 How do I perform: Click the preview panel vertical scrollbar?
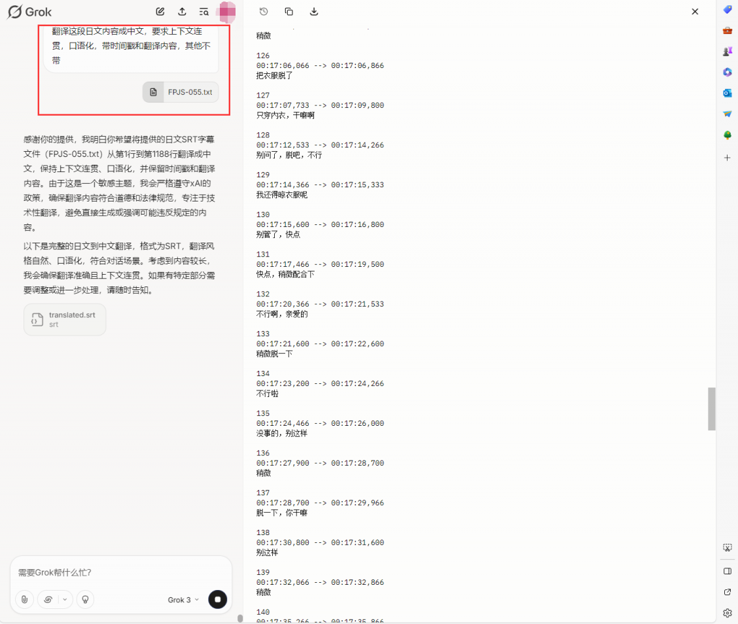711,408
